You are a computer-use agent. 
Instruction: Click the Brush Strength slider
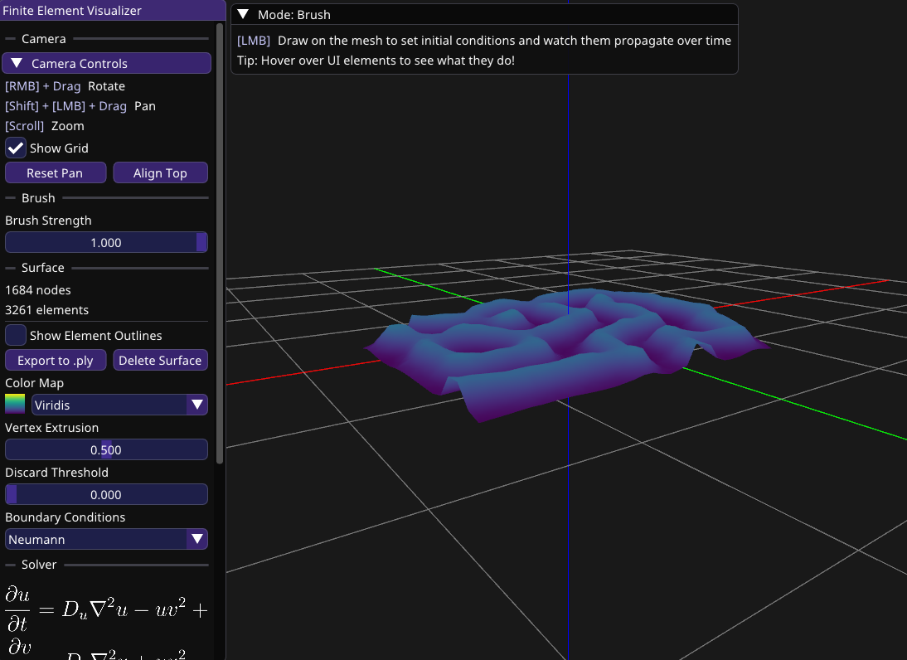point(106,243)
